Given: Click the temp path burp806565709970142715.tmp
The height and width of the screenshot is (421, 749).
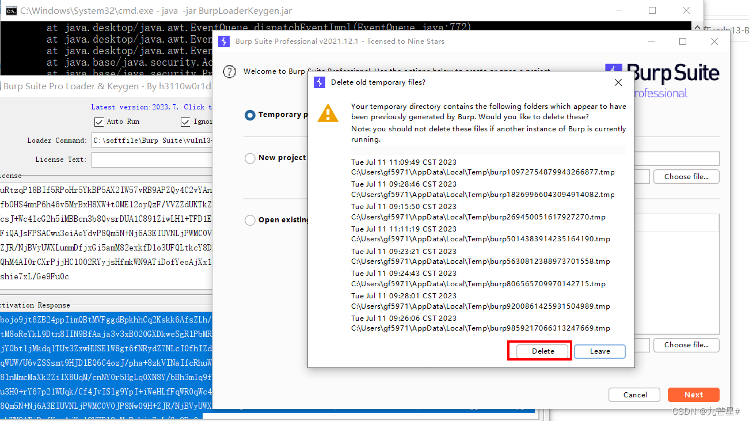Looking at the screenshot, I should click(x=478, y=284).
